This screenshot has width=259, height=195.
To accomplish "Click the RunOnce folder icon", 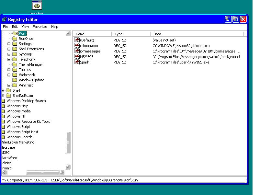I will (15, 39).
